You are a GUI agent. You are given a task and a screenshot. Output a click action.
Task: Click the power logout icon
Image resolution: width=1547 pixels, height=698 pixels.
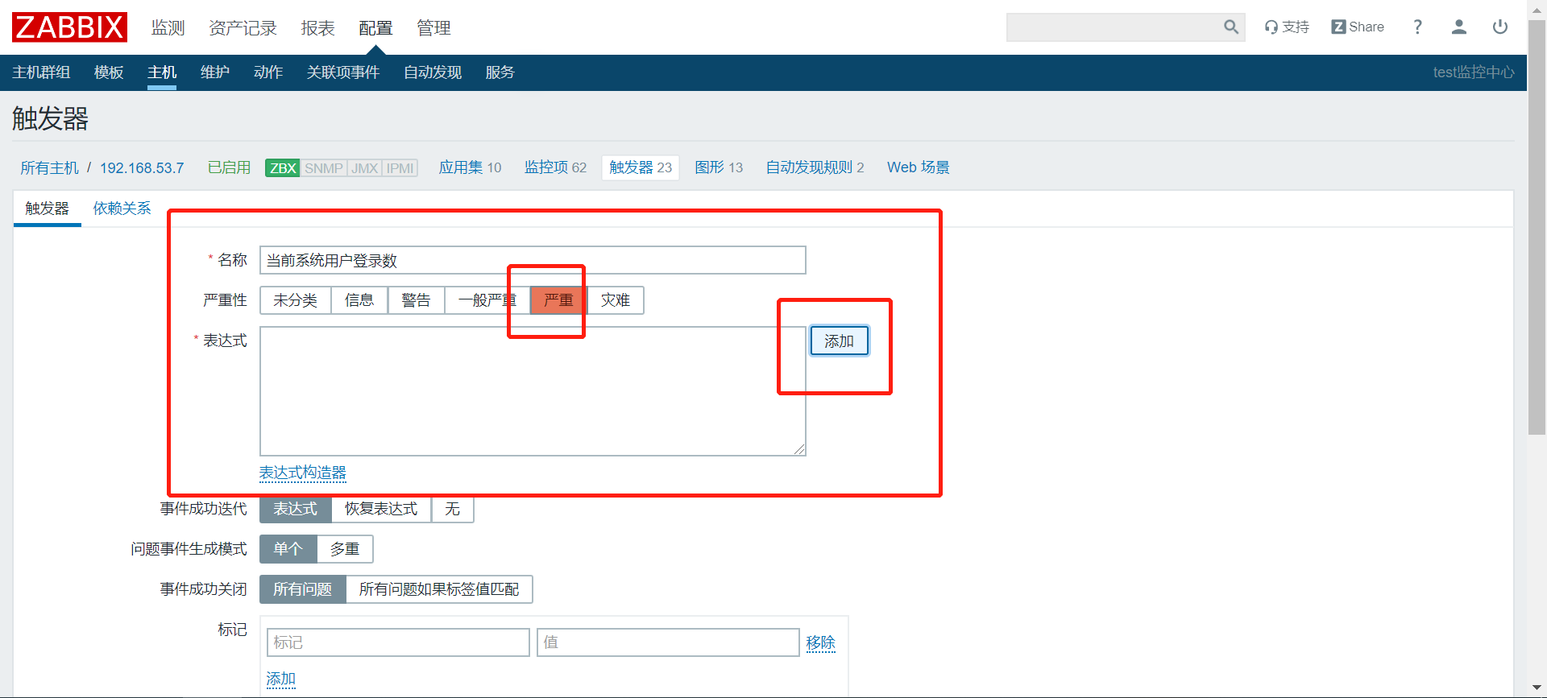[1500, 27]
